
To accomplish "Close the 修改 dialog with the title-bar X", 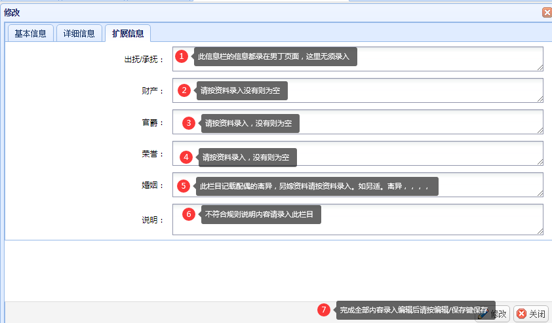I will 546,12.
